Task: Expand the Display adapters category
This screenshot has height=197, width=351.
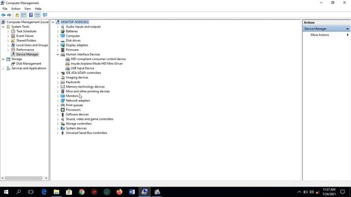Action: click(x=58, y=45)
